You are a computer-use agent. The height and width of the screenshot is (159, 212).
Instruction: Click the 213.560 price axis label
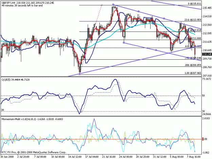(x=207, y=25)
